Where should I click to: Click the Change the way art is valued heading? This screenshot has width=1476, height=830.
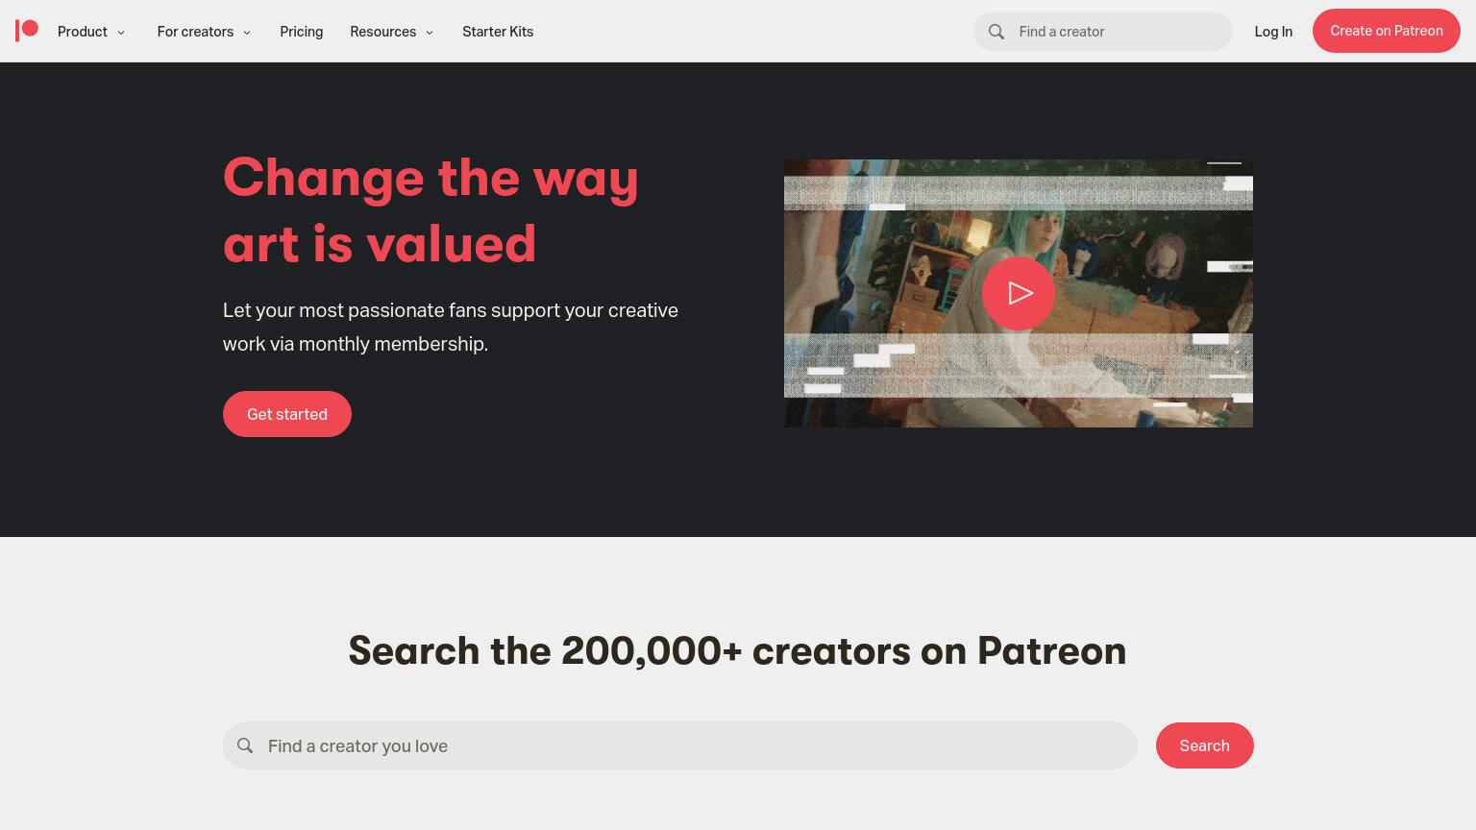(430, 210)
